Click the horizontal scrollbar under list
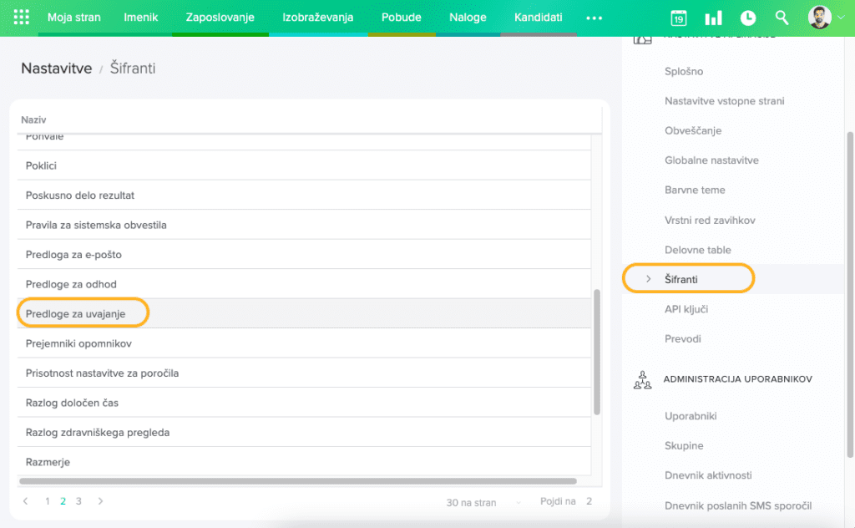The width and height of the screenshot is (855, 528). 297,481
